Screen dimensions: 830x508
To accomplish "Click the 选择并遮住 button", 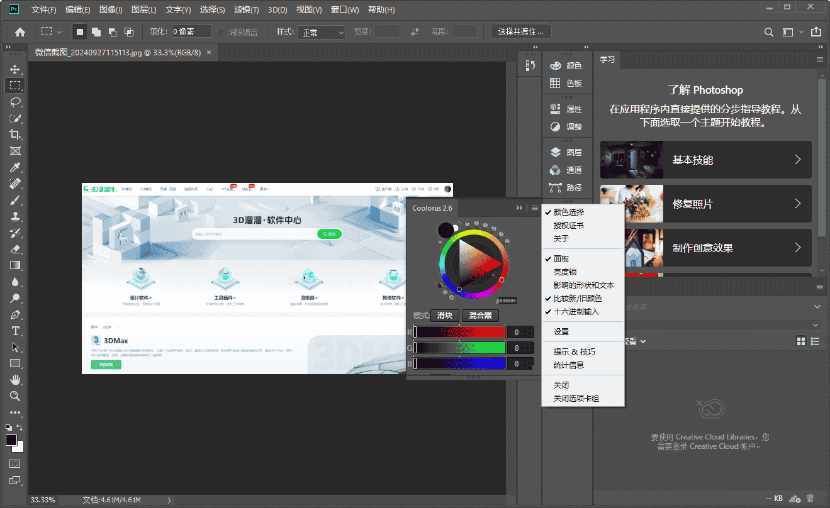I will point(520,32).
